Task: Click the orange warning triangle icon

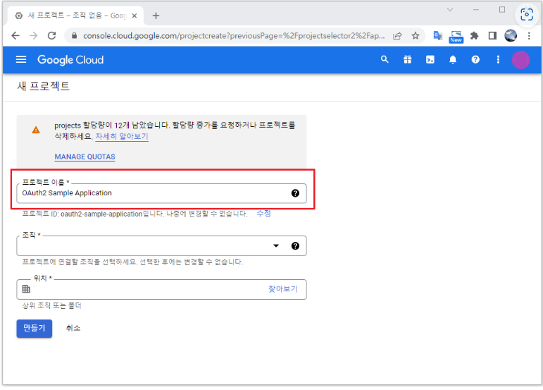Action: (x=36, y=130)
